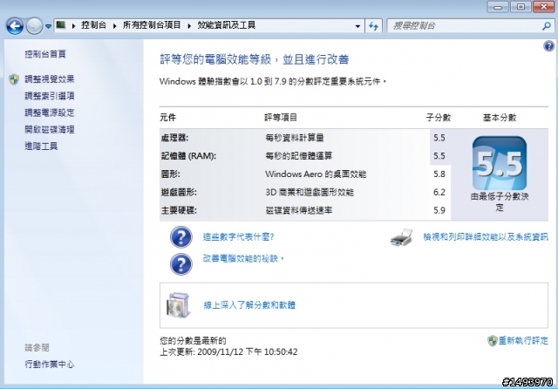Screen dimensions: 558x389
Task: Maximize the window
Action: [x=521, y=7]
